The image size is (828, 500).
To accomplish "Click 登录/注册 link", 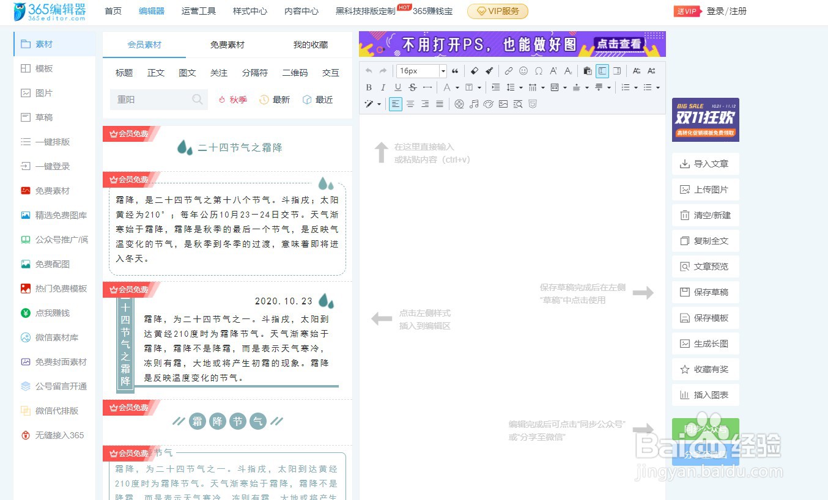I will (x=726, y=11).
